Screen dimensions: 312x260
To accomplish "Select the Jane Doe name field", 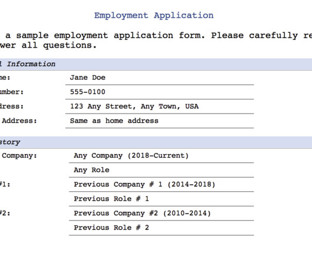I will coord(160,78).
